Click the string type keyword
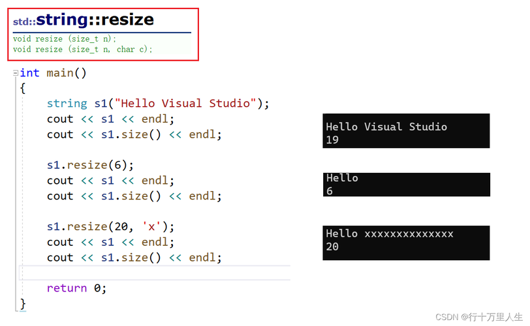The image size is (530, 326). point(67,103)
